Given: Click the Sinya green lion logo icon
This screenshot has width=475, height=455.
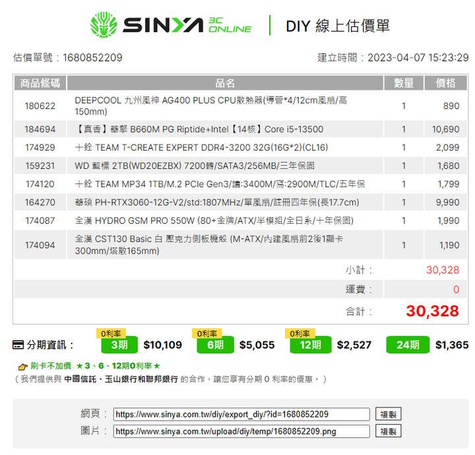Looking at the screenshot, I should tap(104, 25).
